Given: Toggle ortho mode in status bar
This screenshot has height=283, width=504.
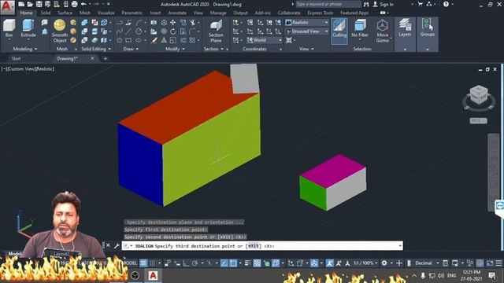Looking at the screenshot, I should 186,263.
